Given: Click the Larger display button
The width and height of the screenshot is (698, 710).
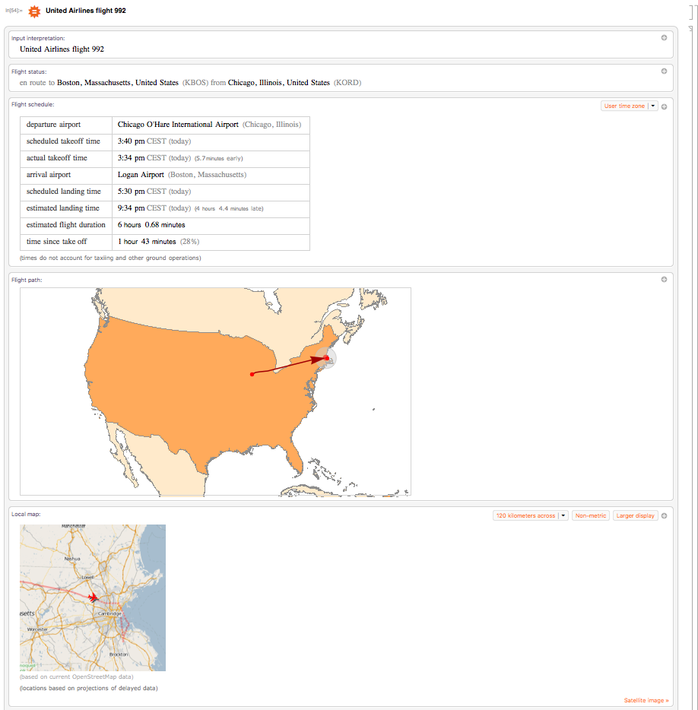Looking at the screenshot, I should (635, 515).
